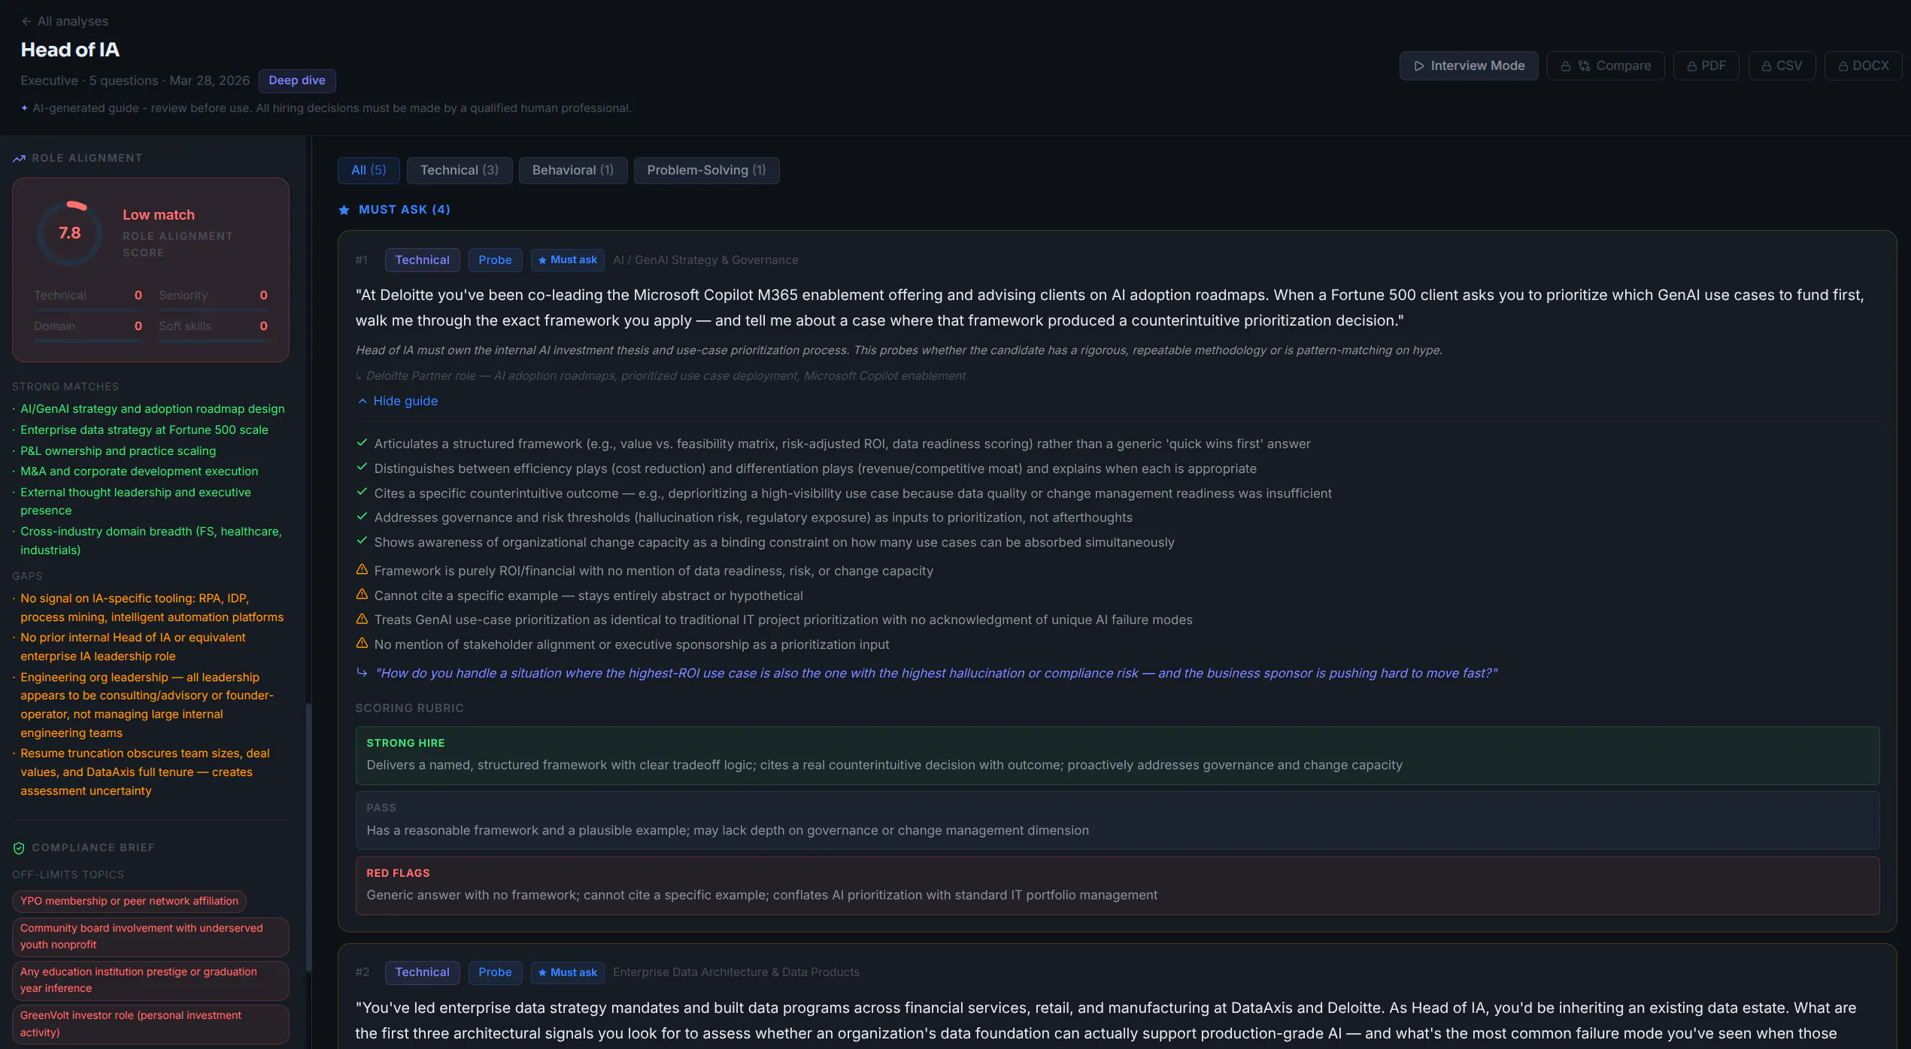
Task: Select the All (5) filter tab
Action: (x=369, y=170)
